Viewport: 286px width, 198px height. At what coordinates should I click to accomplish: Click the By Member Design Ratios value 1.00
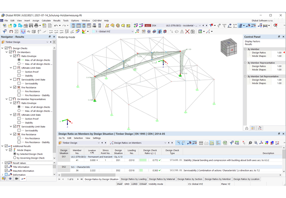(x=279, y=52)
